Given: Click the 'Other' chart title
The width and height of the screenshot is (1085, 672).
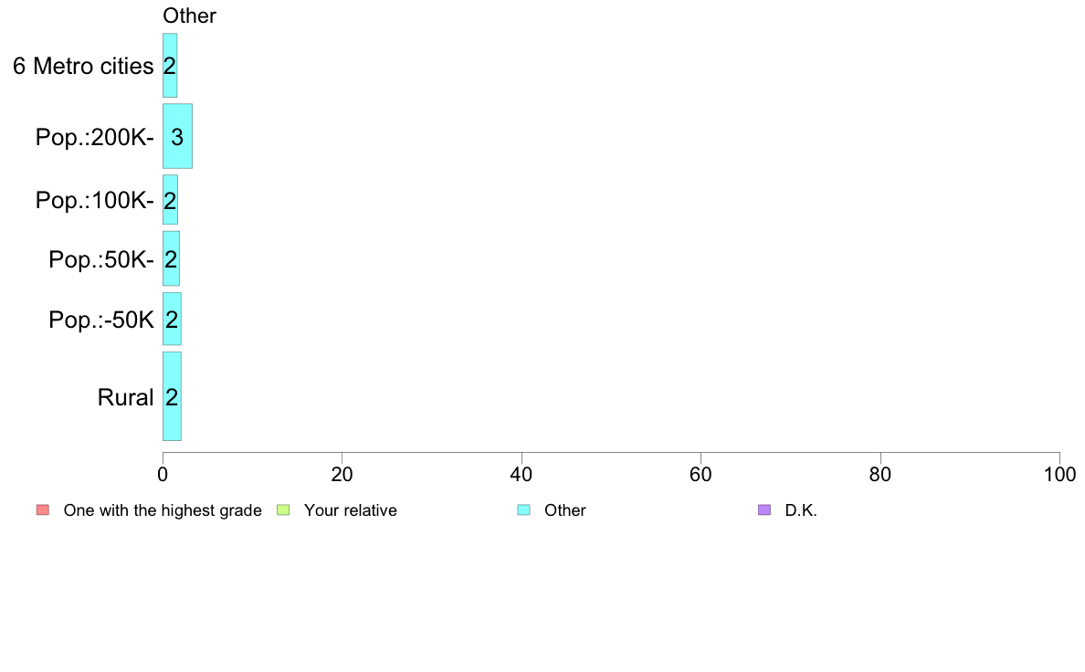Looking at the screenshot, I should click(x=189, y=16).
